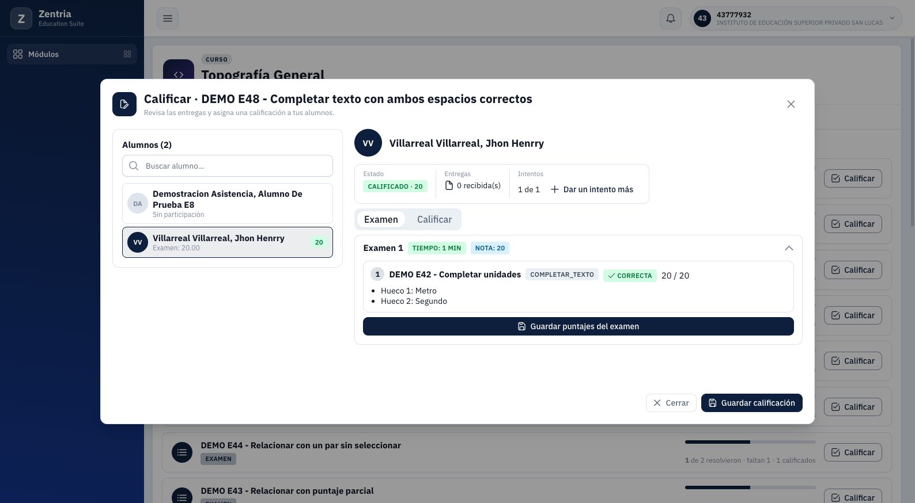Open Módulos in the sidebar
This screenshot has width=915, height=503.
pyautogui.click(x=72, y=54)
